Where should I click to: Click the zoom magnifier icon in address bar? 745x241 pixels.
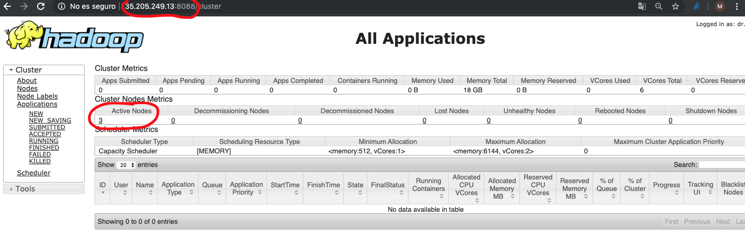click(x=658, y=7)
